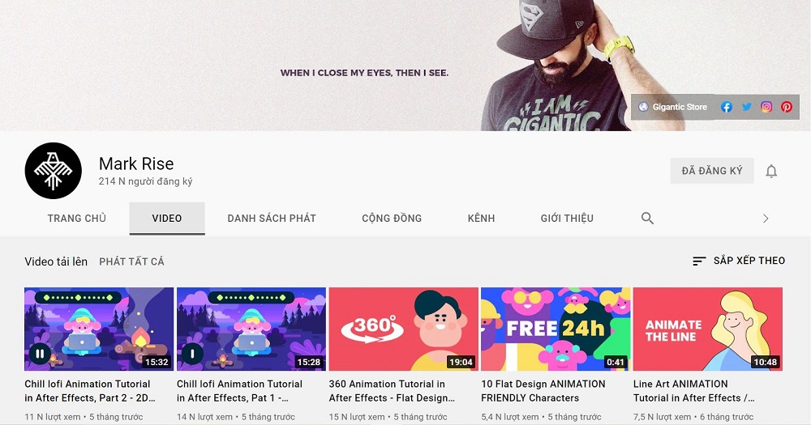Screen dimensions: 811x425
Task: Open the Instagram icon in the banner
Action: (x=766, y=107)
